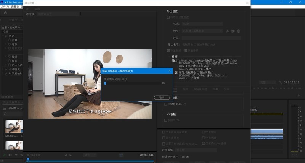
Task: Toggle 导出视频 checkbox
Action: 168,51
